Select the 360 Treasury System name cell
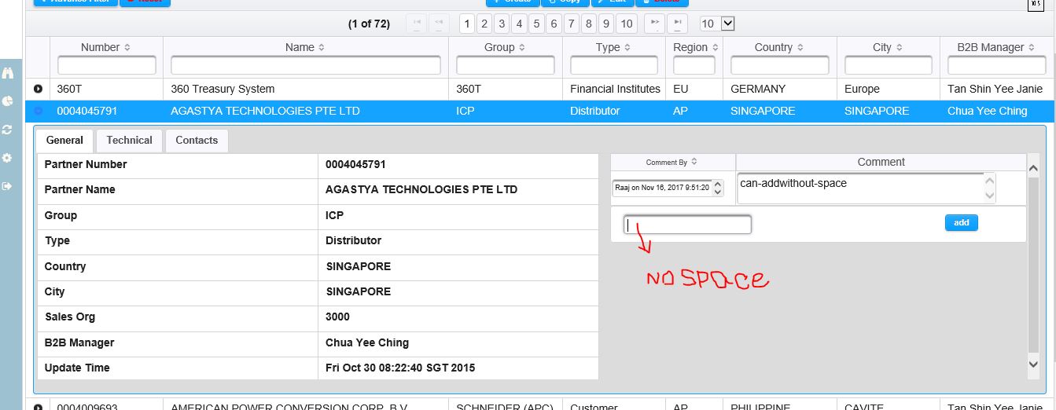 pos(223,89)
